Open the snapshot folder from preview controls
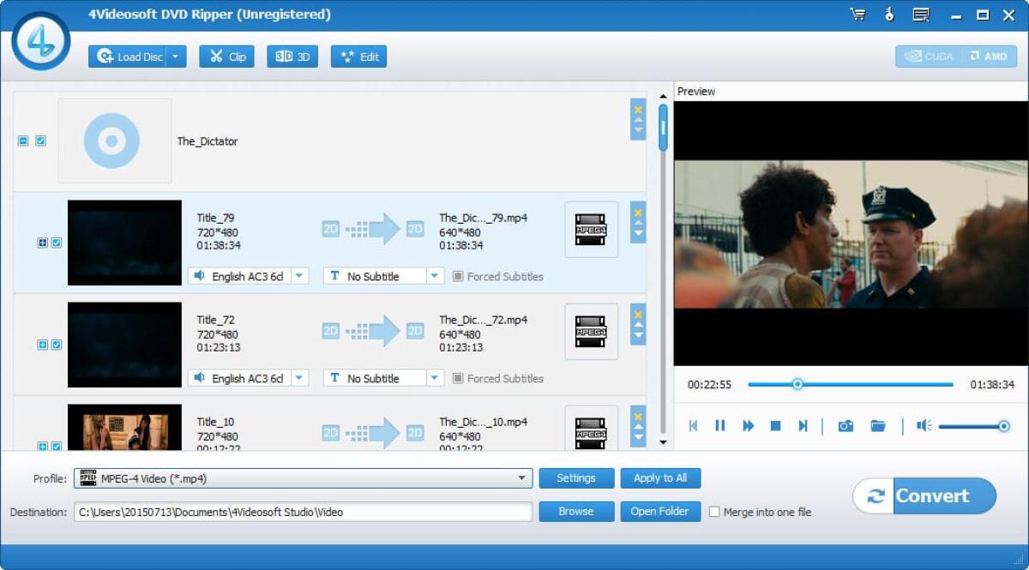The height and width of the screenshot is (570, 1029). click(x=877, y=425)
